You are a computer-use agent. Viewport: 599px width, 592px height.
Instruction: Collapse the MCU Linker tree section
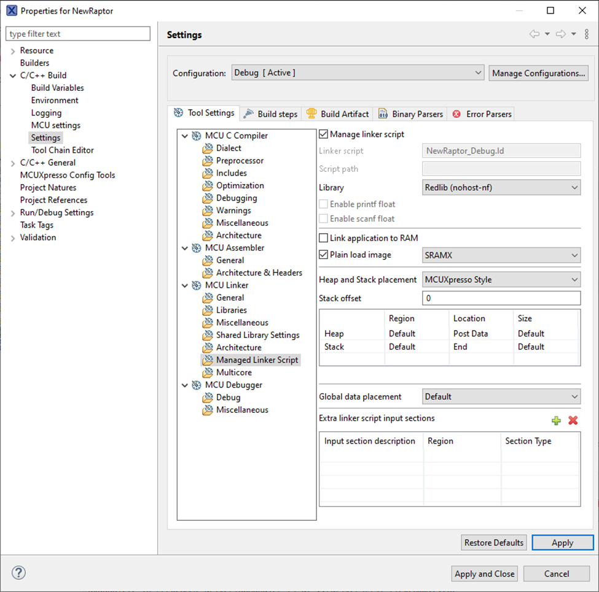(184, 285)
